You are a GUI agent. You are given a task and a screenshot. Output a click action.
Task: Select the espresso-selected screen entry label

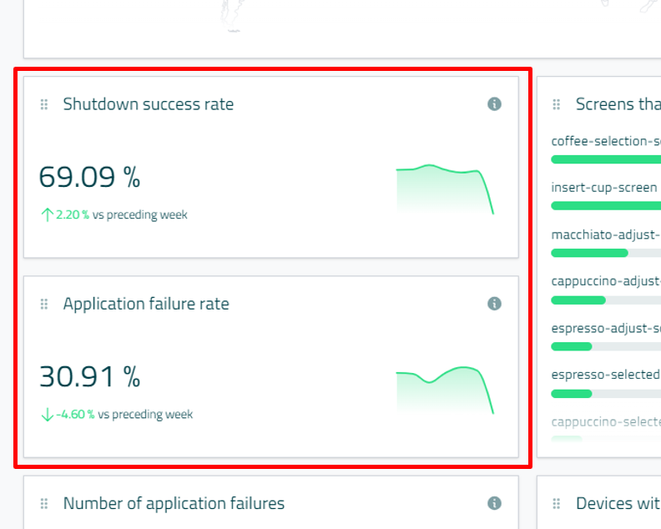pyautogui.click(x=605, y=375)
